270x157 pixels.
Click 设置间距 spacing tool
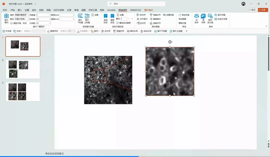pos(168,15)
